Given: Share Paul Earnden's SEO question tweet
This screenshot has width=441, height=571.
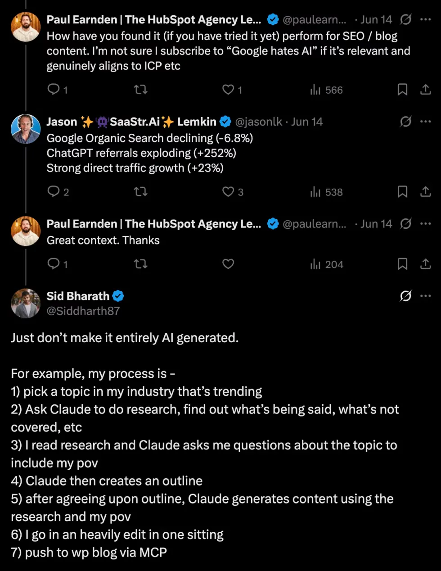Looking at the screenshot, I should (x=425, y=90).
